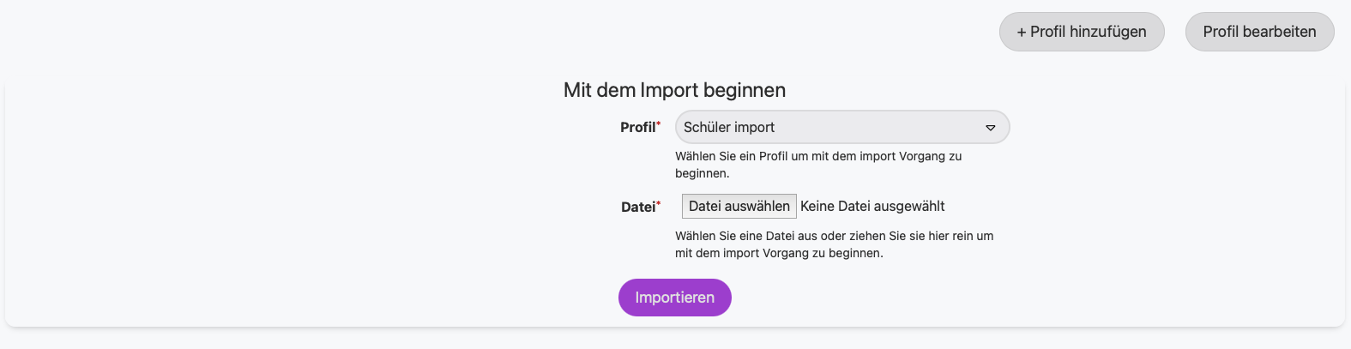Click the 'Datei auswählen' file button
This screenshot has height=349, width=1351.
click(x=739, y=206)
